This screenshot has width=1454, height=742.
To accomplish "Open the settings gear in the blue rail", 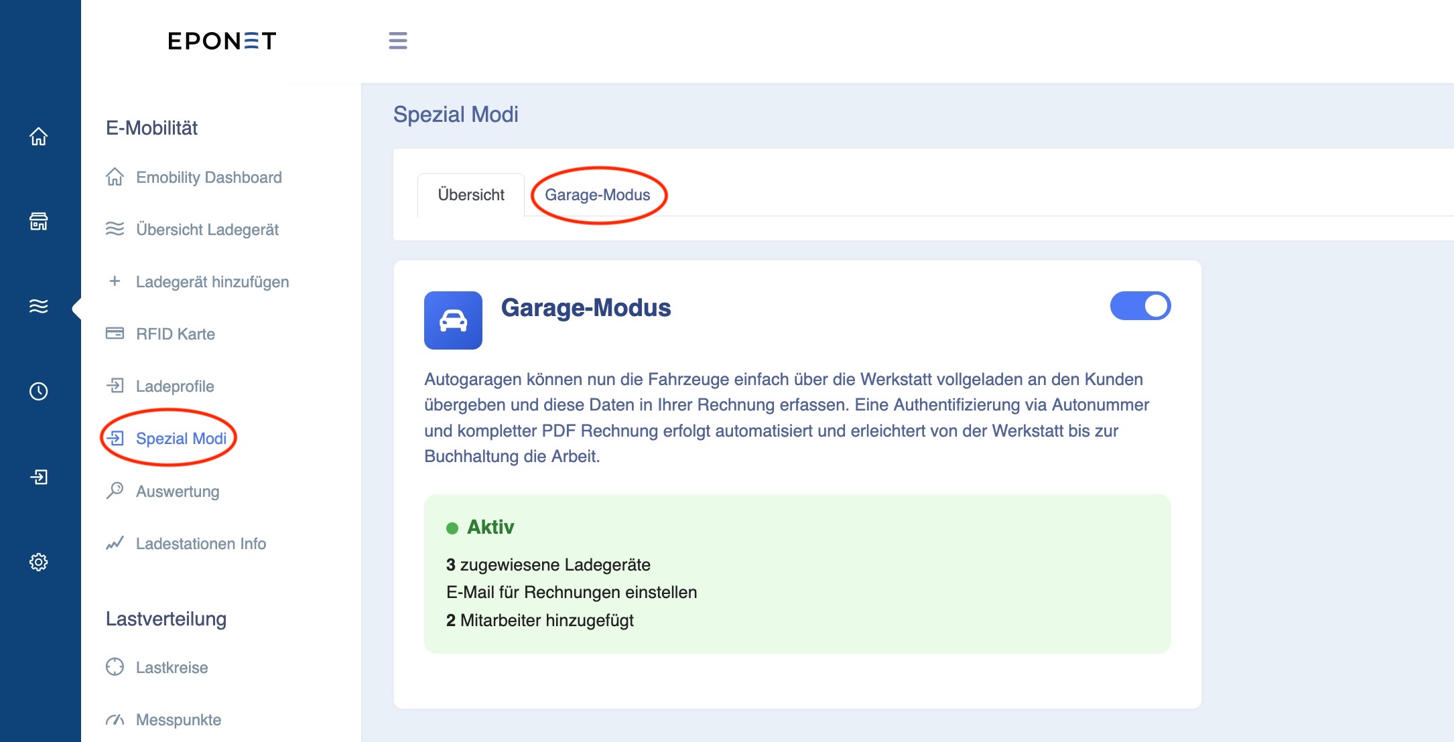I will [x=39, y=562].
